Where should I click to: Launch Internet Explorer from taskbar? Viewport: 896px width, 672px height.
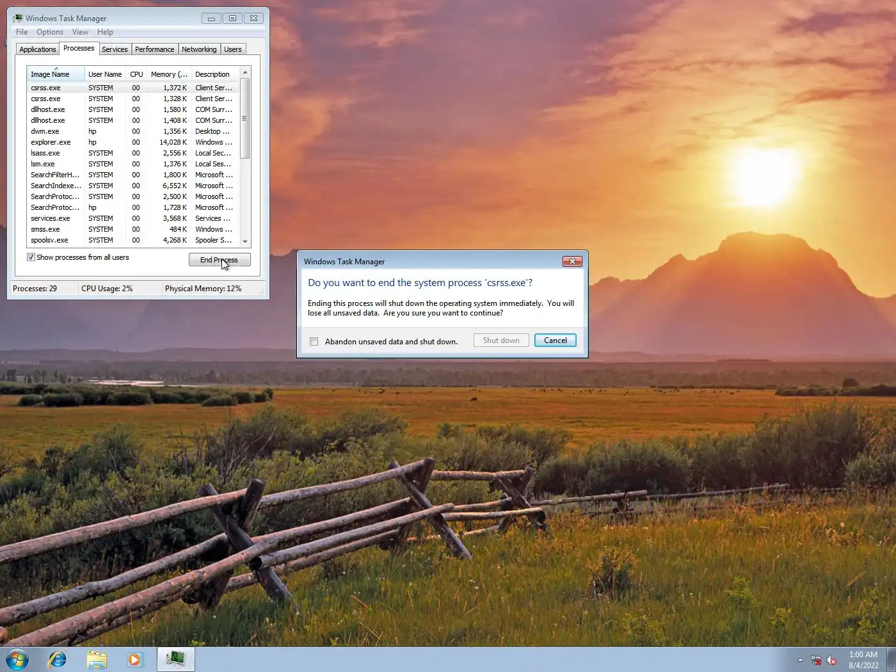coord(58,659)
